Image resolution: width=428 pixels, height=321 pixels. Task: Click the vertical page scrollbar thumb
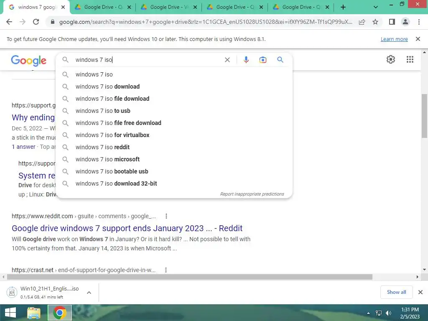point(424,116)
